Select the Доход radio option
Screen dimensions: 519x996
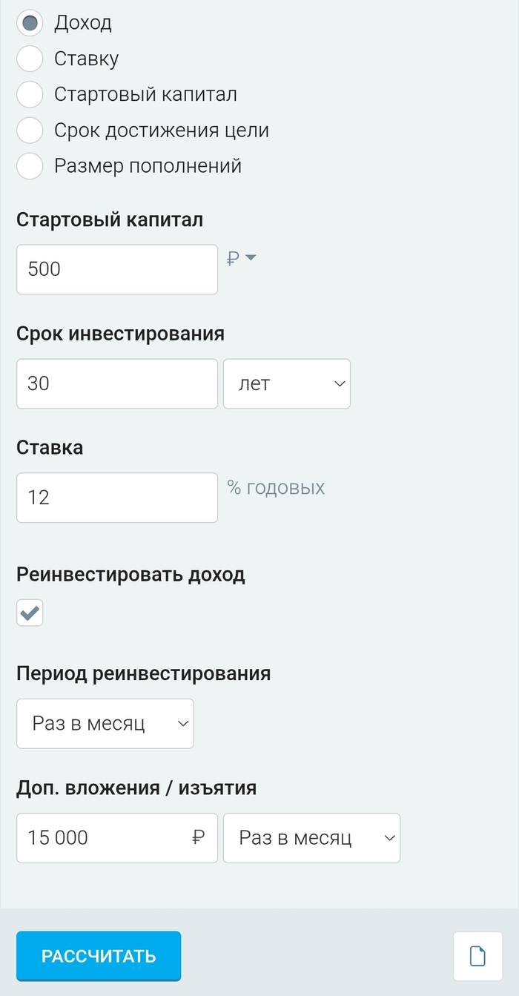pos(30,24)
